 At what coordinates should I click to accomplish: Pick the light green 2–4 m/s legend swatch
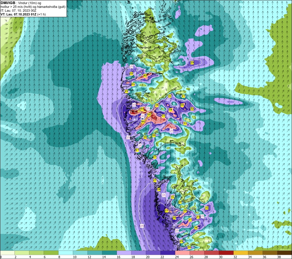tap(22, 253)
